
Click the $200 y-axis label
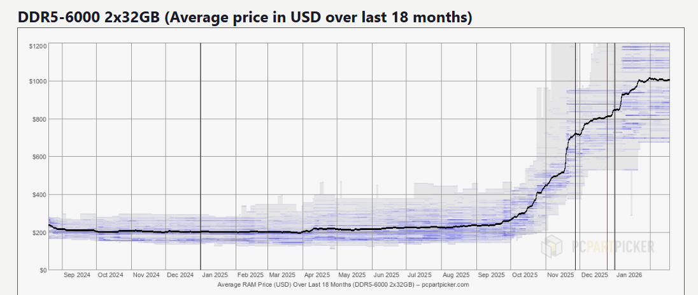pyautogui.click(x=38, y=233)
